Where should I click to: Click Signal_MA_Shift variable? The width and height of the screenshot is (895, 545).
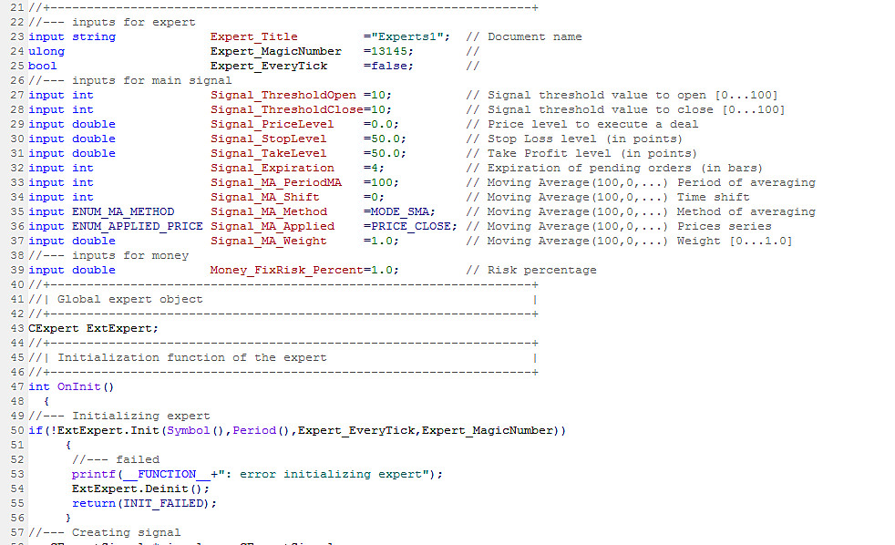click(265, 197)
